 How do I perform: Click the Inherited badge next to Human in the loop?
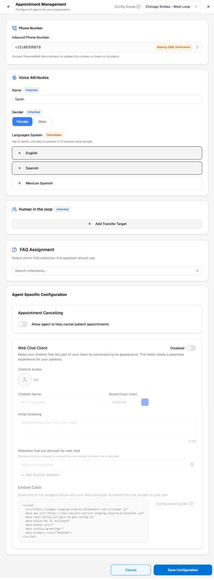click(x=63, y=209)
